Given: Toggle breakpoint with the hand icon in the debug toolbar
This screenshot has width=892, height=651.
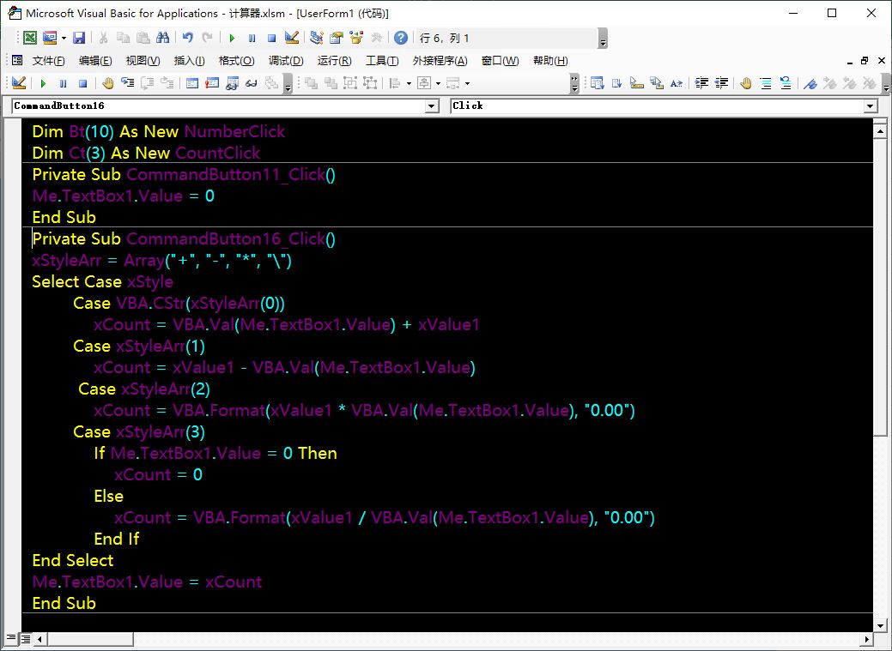Looking at the screenshot, I should pos(108,83).
